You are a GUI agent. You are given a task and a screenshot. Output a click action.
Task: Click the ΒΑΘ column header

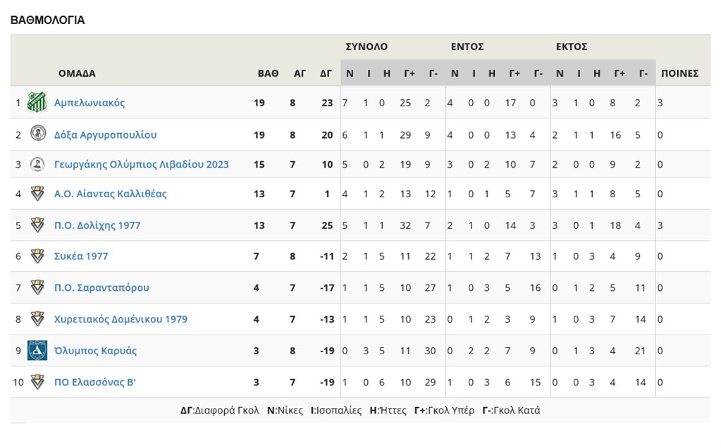268,73
